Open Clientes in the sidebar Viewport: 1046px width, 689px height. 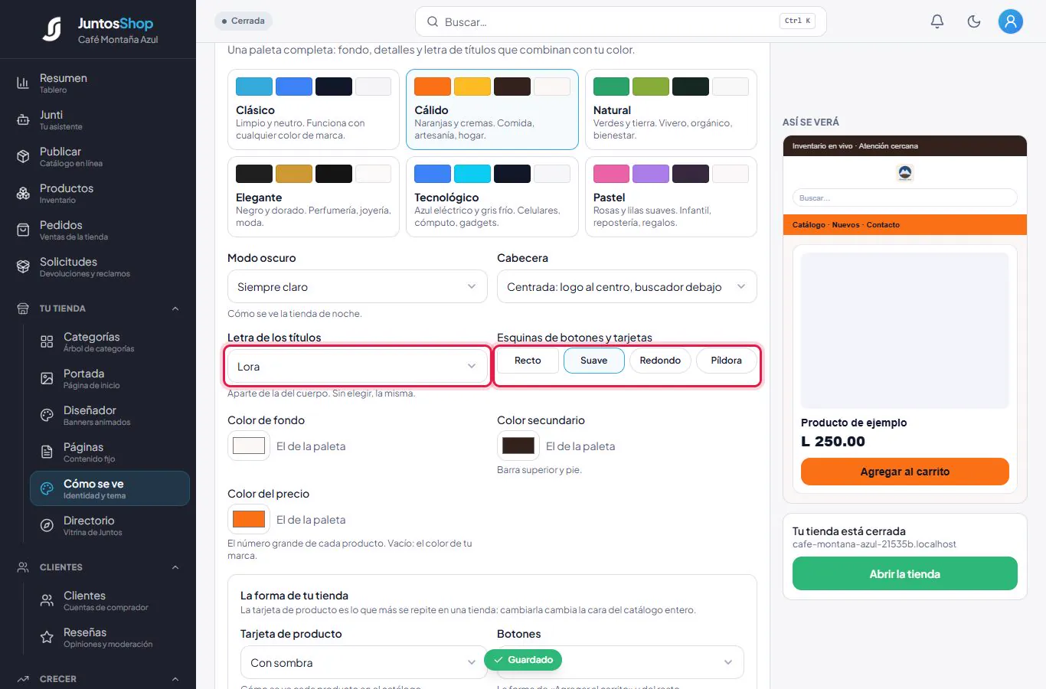click(x=110, y=600)
